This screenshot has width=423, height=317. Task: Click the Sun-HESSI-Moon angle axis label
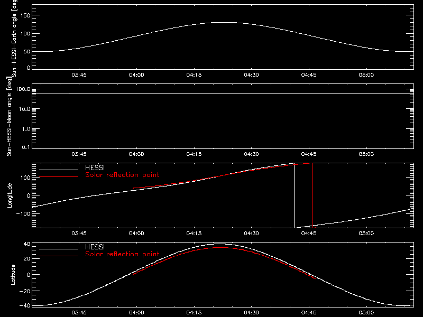9,116
